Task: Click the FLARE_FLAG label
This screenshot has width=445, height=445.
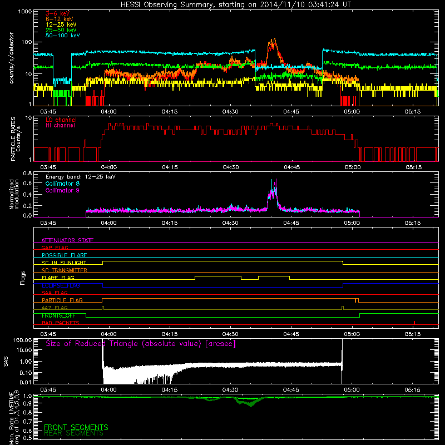Action: click(58, 278)
